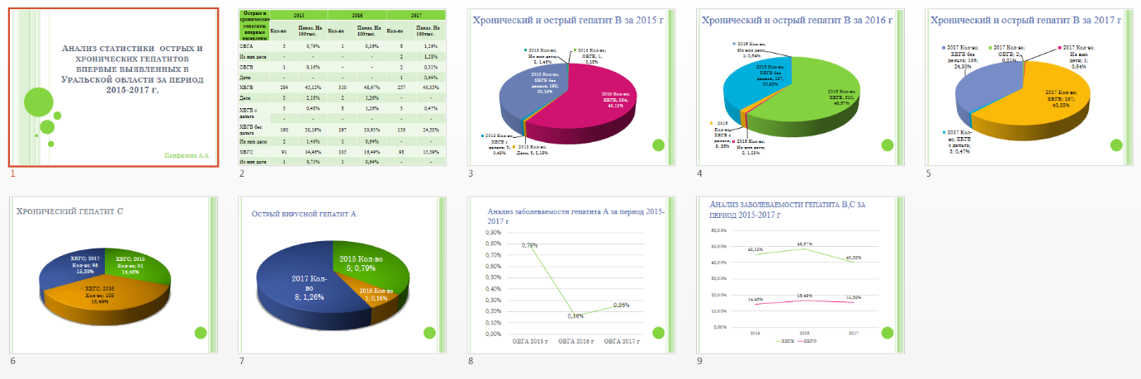Select the гепатит В за 2016 г slide
Viewport: 1141px width, 379px height.
coord(800,88)
